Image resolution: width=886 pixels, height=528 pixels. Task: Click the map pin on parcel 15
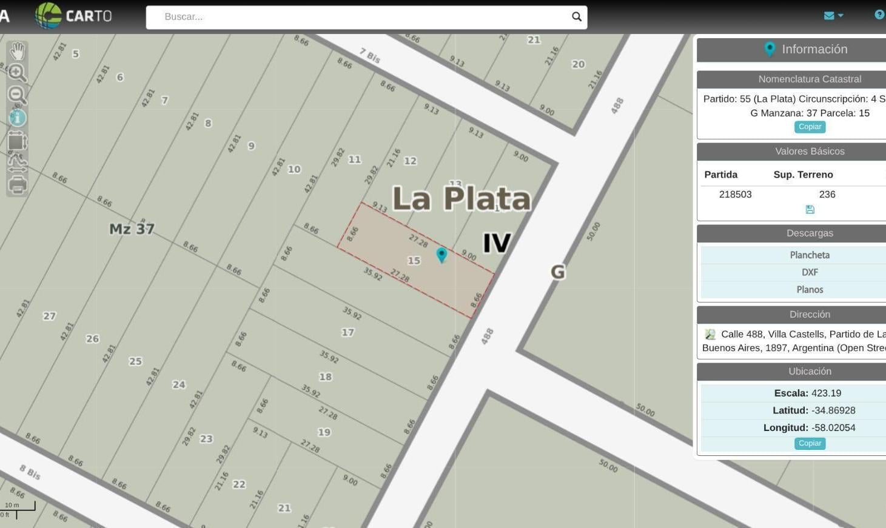441,255
